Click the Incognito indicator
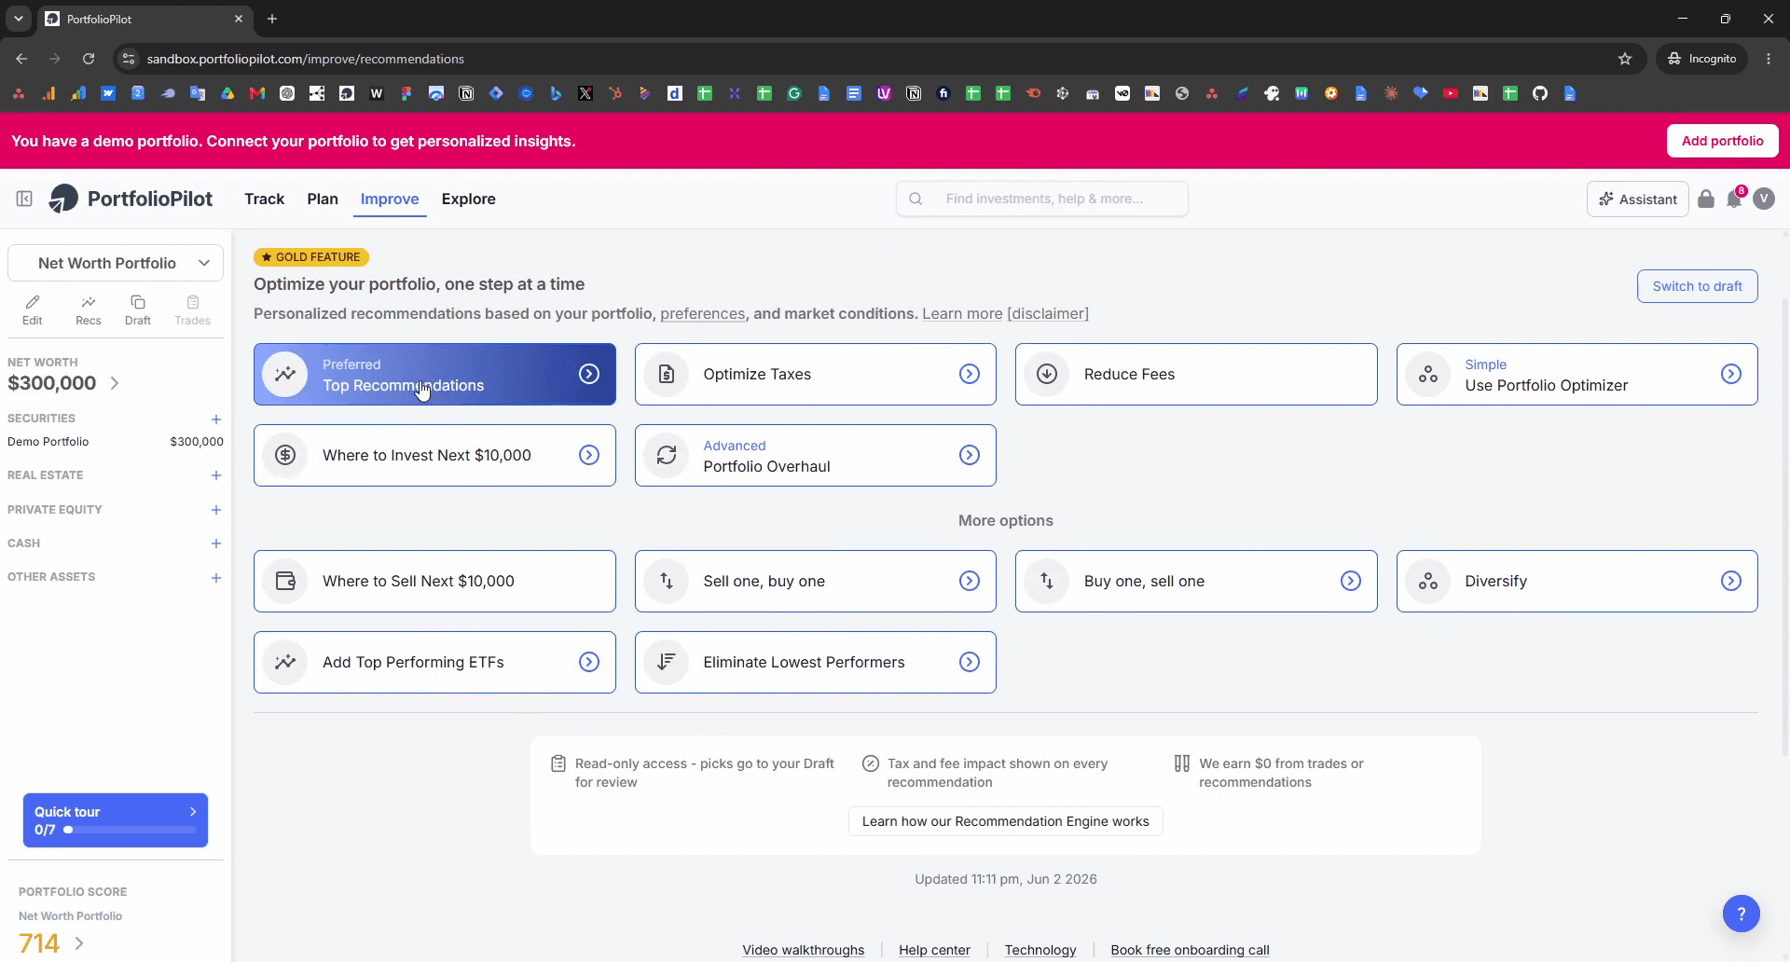This screenshot has height=962, width=1790. 1702,59
